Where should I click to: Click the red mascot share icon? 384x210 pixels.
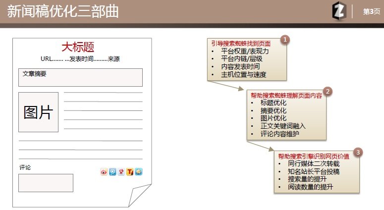pyautogui.click(x=121, y=172)
